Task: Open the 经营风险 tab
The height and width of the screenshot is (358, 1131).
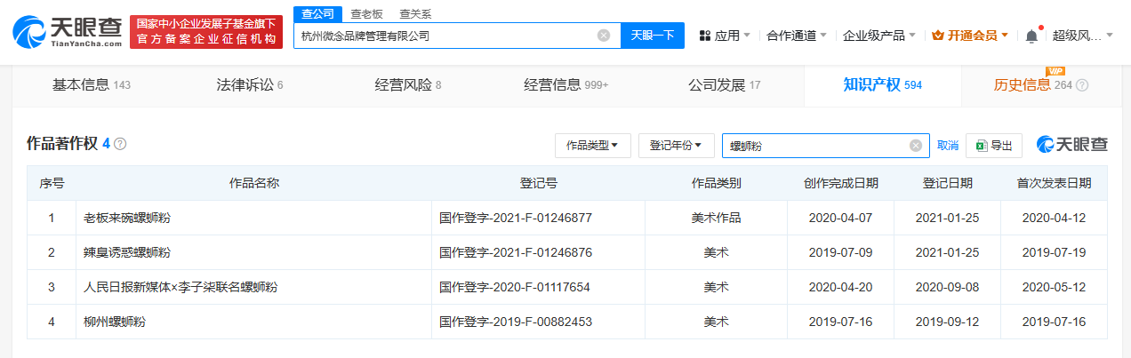Action: click(x=408, y=85)
